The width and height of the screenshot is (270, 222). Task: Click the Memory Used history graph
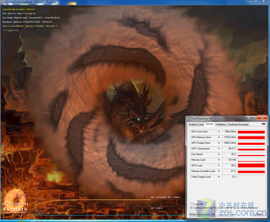pos(251,160)
